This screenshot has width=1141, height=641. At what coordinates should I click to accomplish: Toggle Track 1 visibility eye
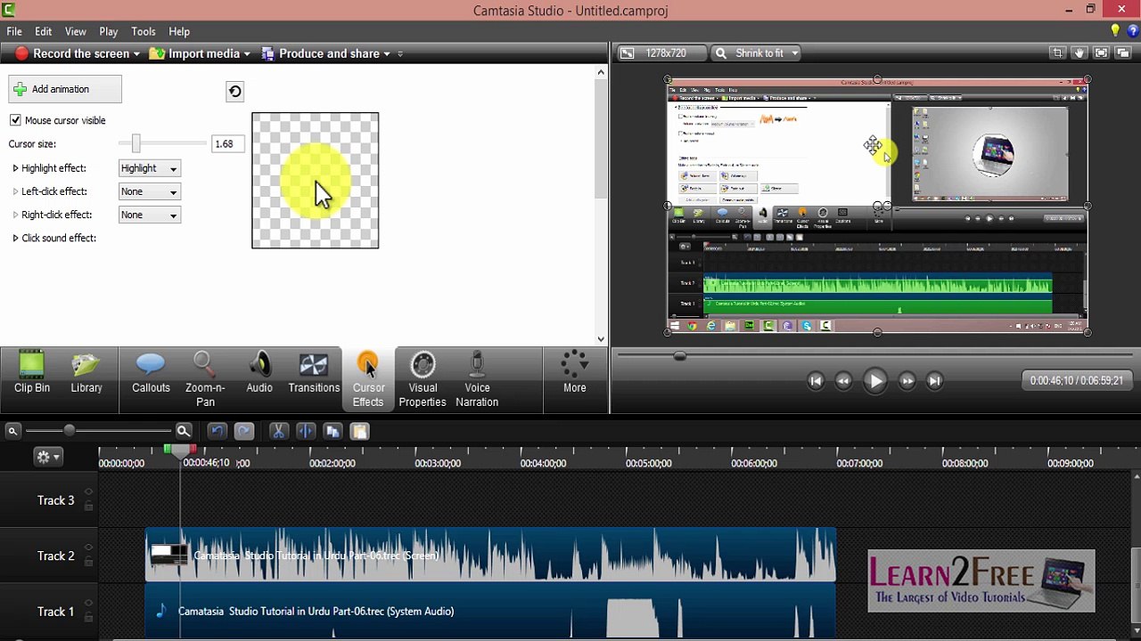(88, 604)
